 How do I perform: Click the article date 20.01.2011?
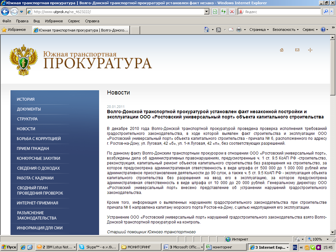pyautogui.click(x=116, y=107)
